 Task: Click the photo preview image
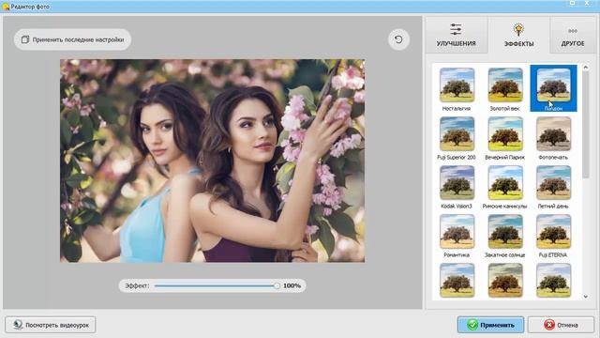(213, 161)
